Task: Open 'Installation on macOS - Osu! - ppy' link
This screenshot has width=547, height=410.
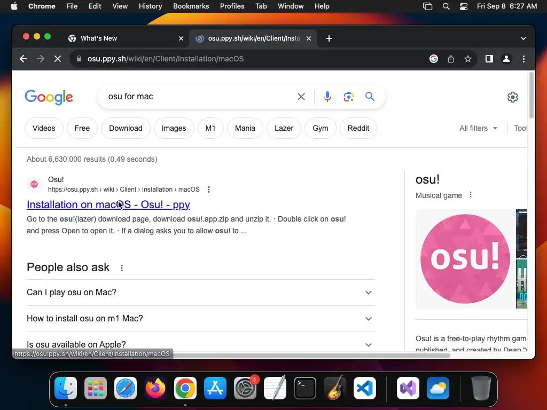Action: (x=108, y=204)
